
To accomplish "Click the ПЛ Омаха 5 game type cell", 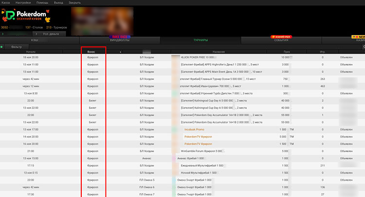I will 146,180.
